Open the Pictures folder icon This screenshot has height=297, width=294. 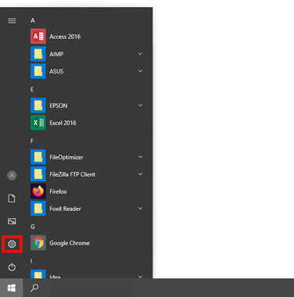12,221
